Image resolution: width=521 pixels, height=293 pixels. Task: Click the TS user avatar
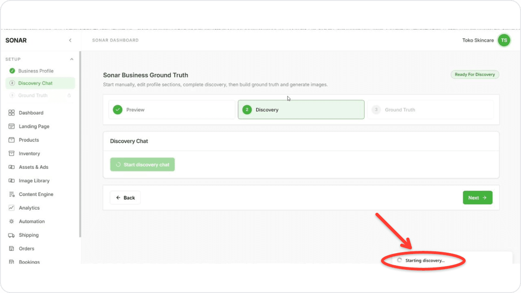(504, 40)
